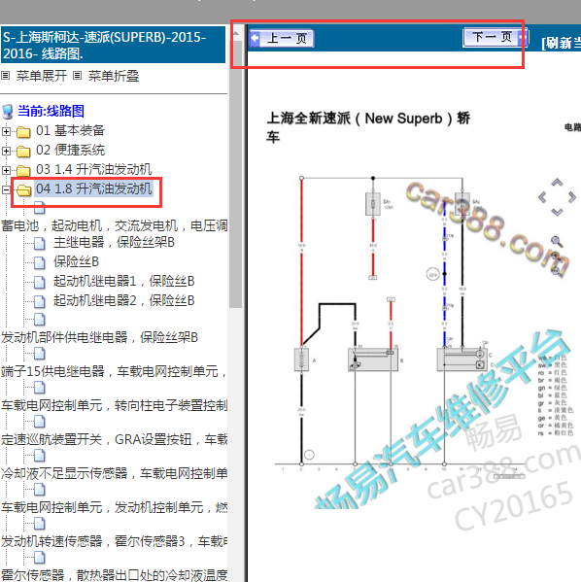Viewport: 581px width, 582px height.
Task: Open 端子15供电继电器，车载电网控制单元 entry
Action: [114, 371]
